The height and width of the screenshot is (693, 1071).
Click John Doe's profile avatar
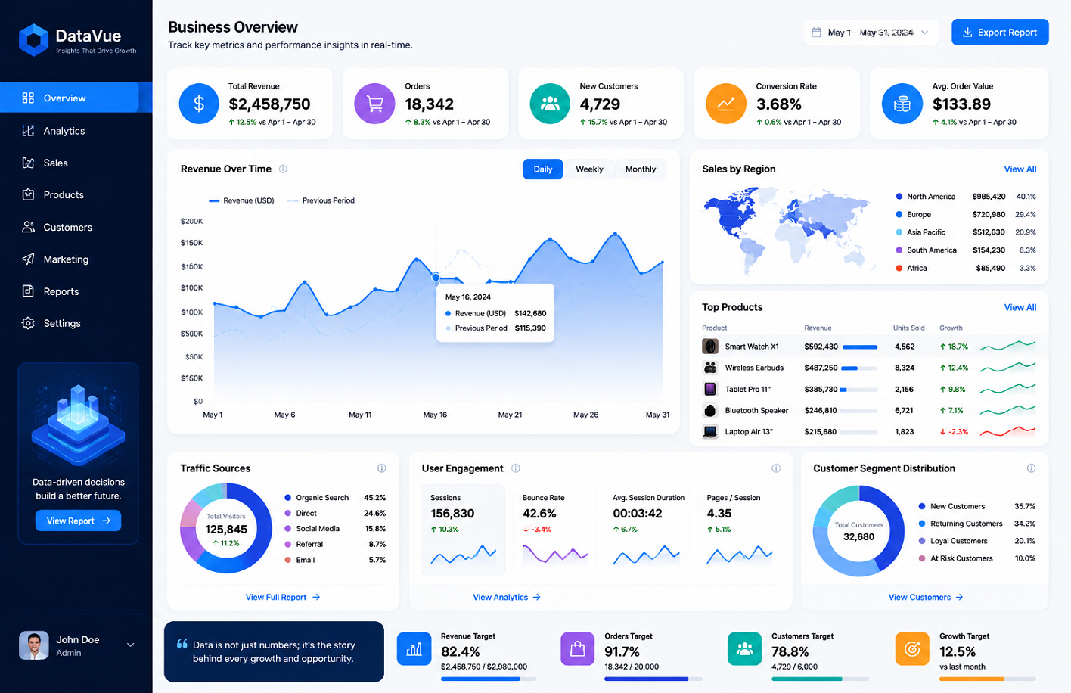pos(33,645)
